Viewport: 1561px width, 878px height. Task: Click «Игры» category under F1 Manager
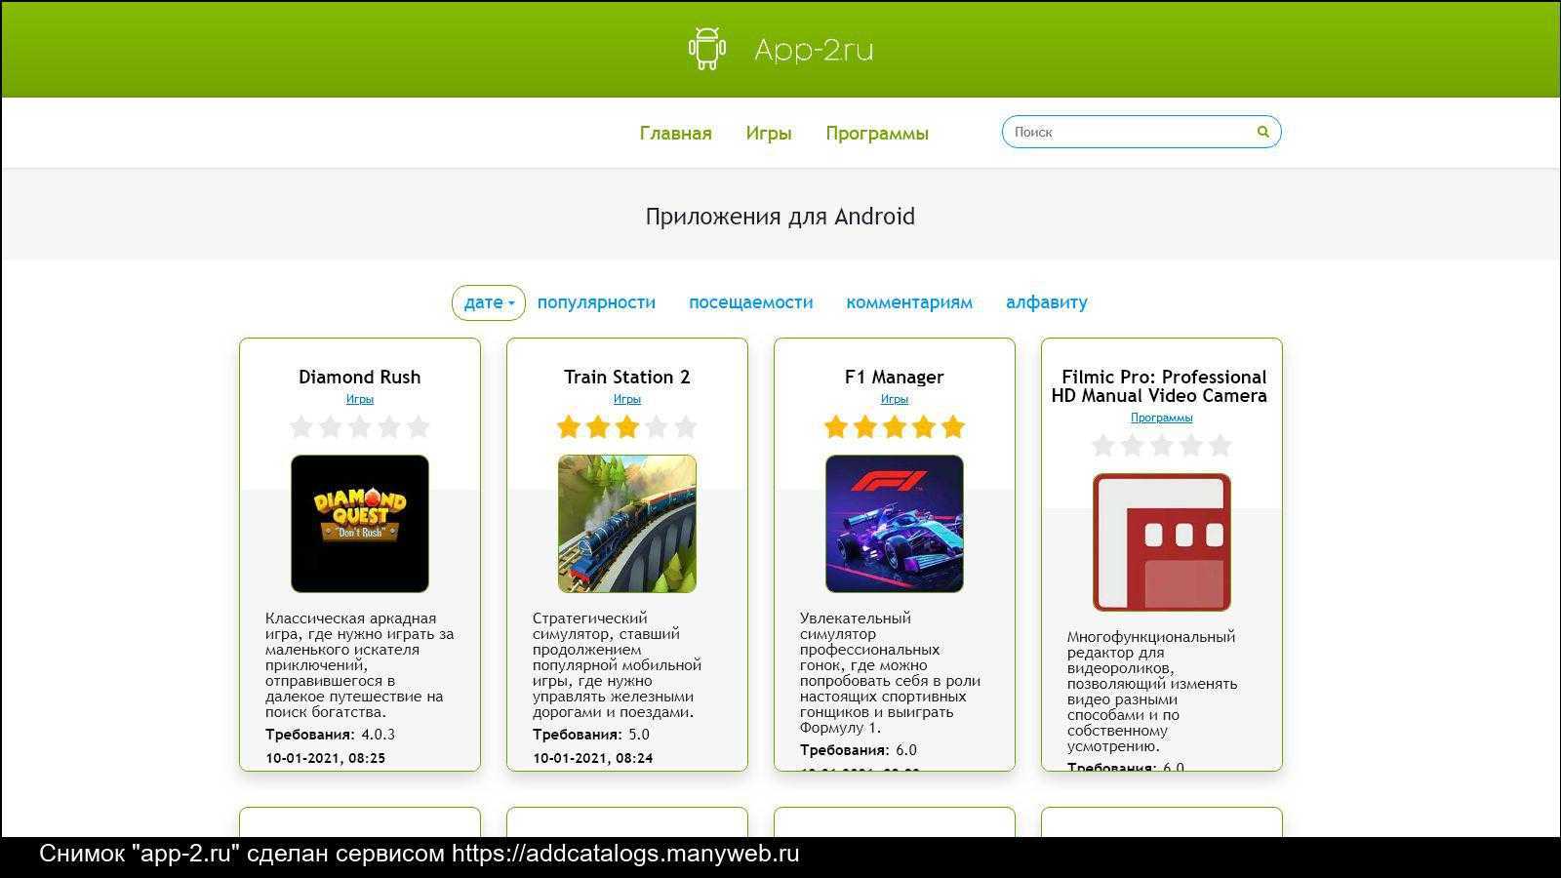click(895, 399)
